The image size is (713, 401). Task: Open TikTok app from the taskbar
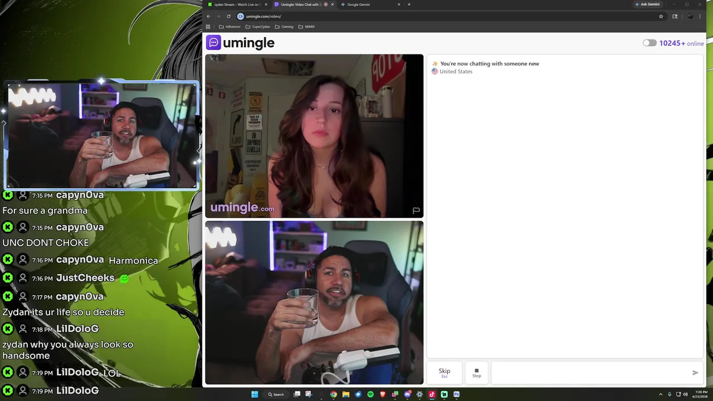pos(432,394)
